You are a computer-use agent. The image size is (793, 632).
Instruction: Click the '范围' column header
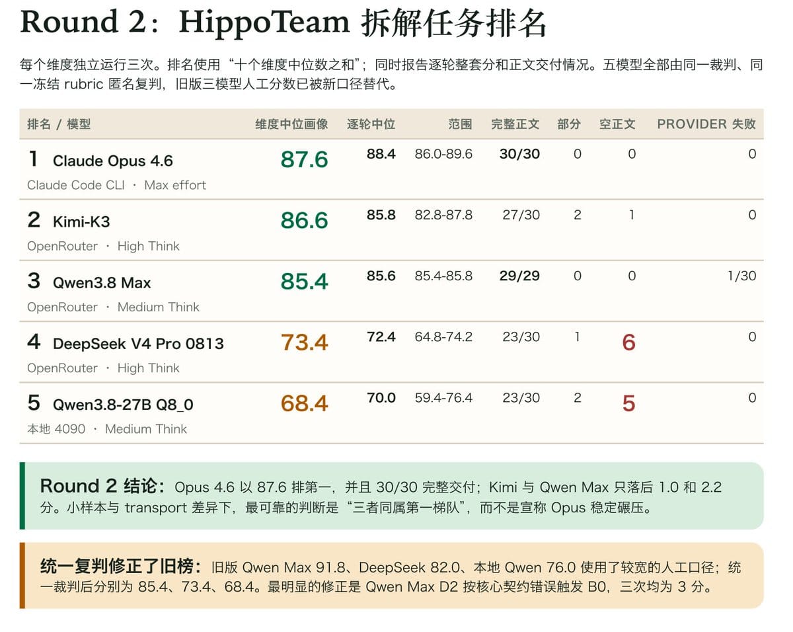tap(460, 124)
